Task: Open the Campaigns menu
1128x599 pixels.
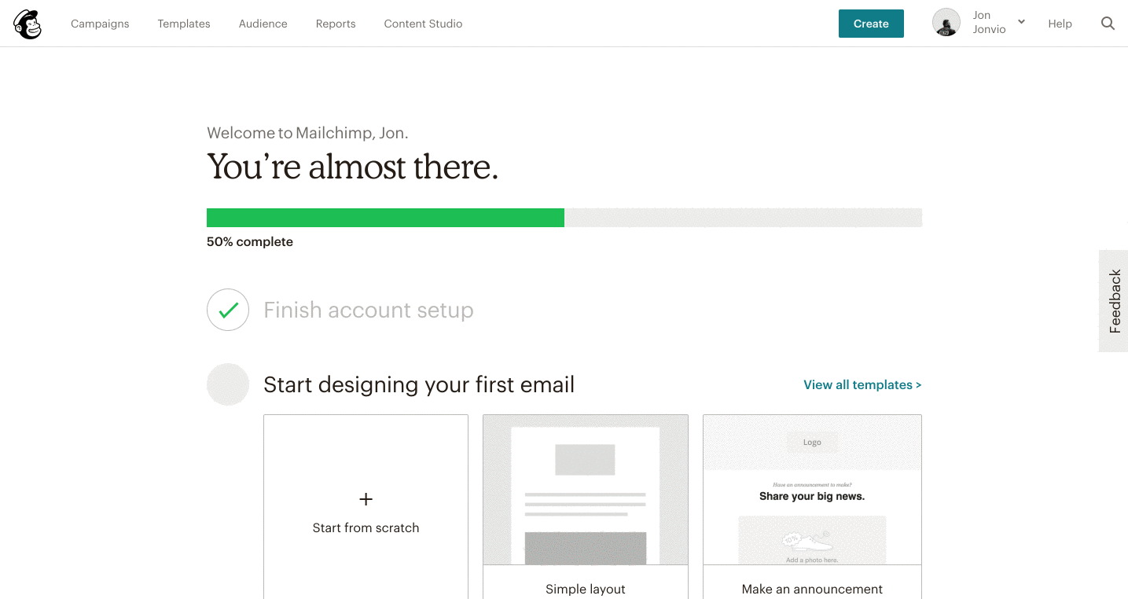Action: coord(100,24)
